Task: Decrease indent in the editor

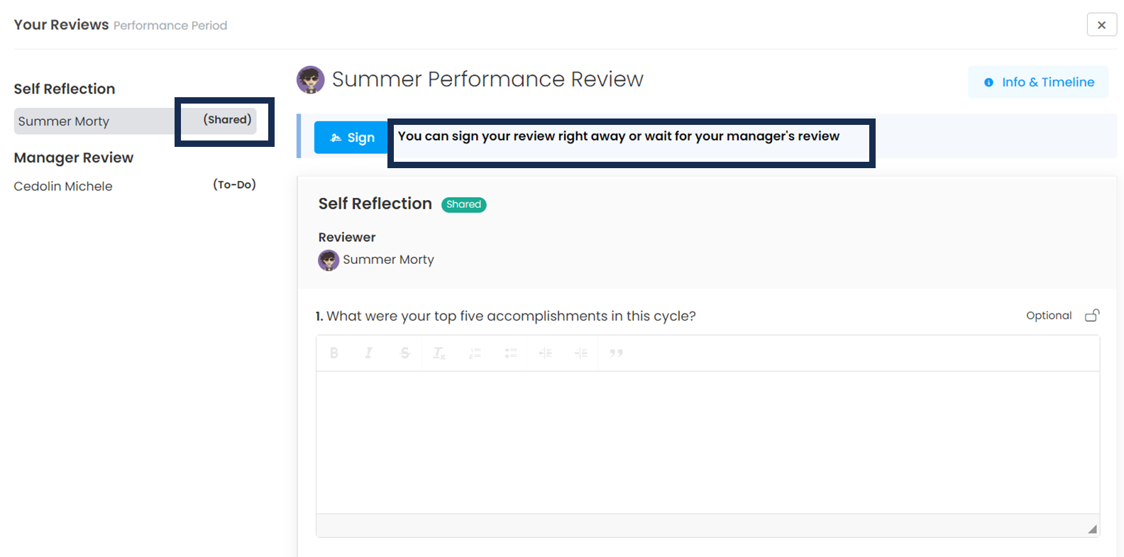Action: [x=545, y=353]
